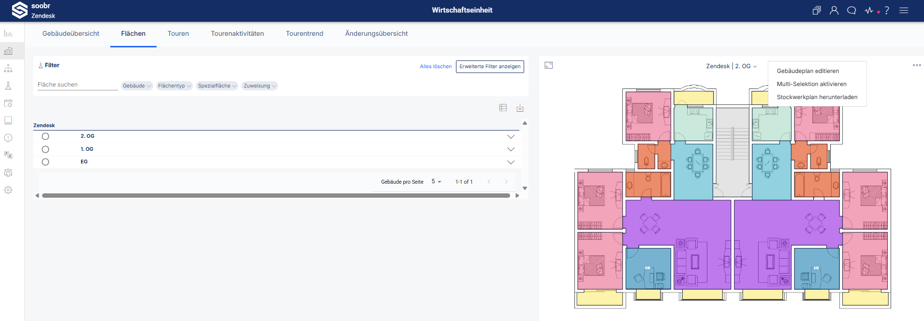
Task: Click the three-dots floor plan options
Action: click(x=917, y=65)
